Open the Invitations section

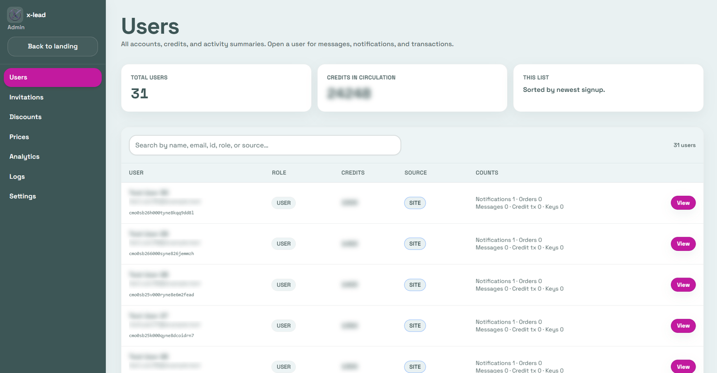53,97
